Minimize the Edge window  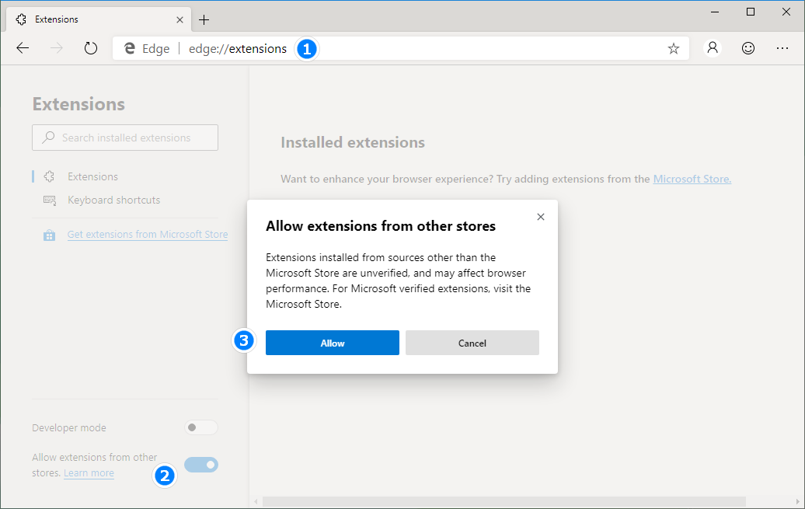point(715,12)
